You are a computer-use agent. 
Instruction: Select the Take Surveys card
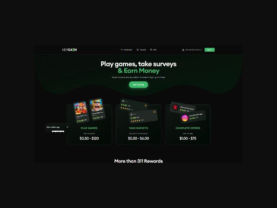click(x=138, y=124)
